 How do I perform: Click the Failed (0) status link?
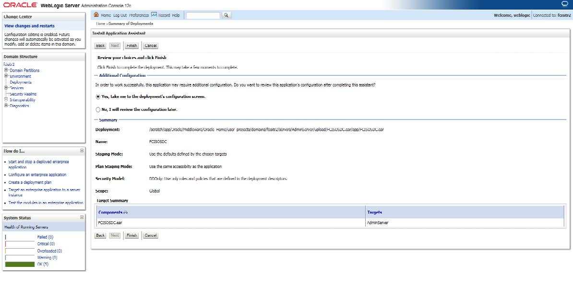pyautogui.click(x=45, y=237)
